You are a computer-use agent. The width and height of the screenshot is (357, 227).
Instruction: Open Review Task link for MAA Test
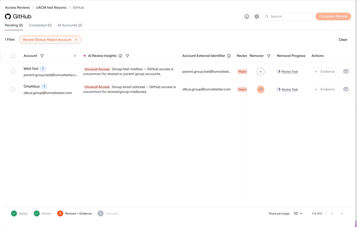coord(290,72)
